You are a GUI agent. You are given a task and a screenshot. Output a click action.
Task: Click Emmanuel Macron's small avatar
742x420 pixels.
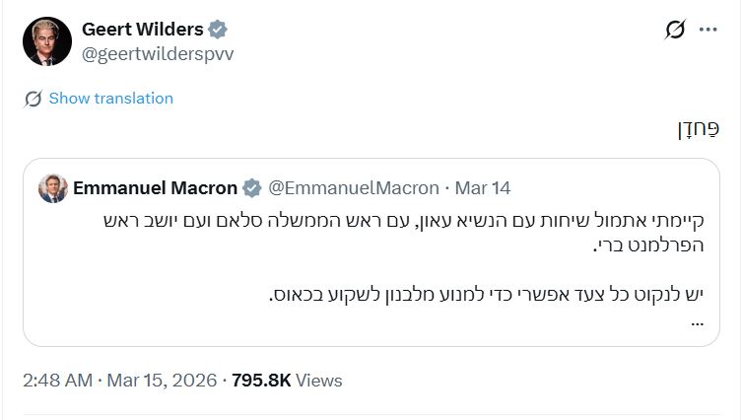(52, 187)
